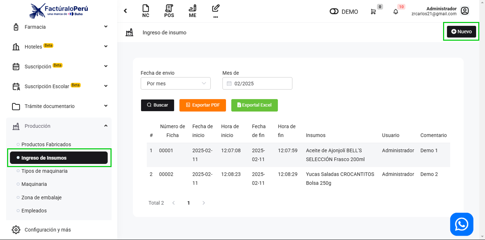Open the Maquinaria menu item

34,184
